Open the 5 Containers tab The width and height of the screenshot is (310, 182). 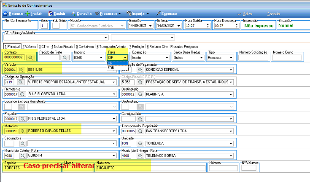click(x=85, y=47)
